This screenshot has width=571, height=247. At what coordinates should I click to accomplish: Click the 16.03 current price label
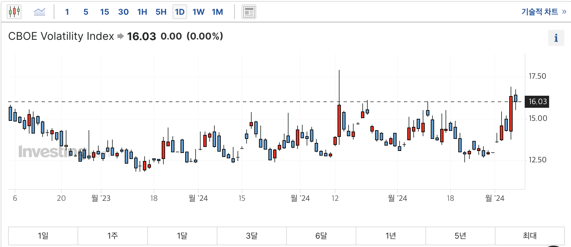(x=537, y=101)
